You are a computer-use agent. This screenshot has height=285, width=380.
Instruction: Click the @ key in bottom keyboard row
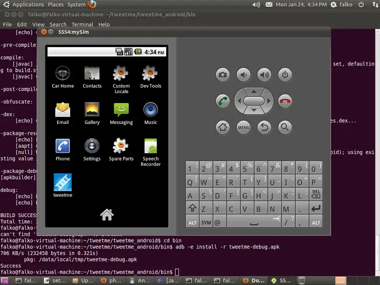220,222
